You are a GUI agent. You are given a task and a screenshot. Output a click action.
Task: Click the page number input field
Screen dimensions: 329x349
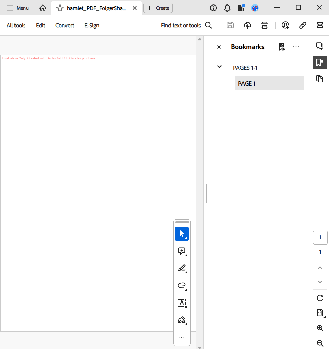point(320,237)
